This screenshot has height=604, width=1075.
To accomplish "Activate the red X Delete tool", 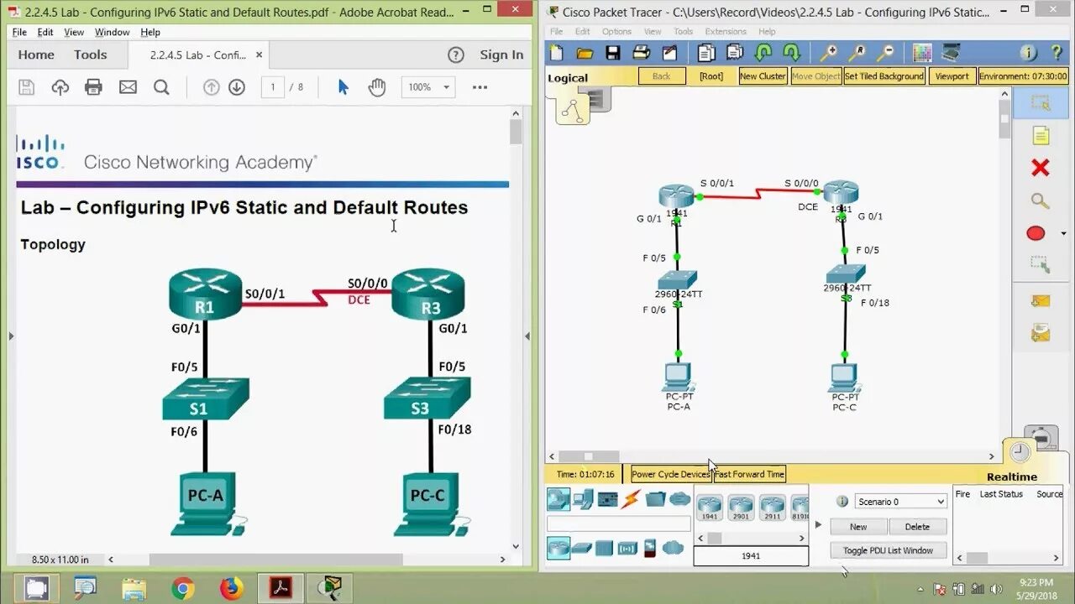I will point(1041,168).
